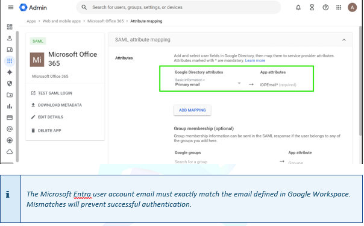Click EDIT DETAILS
This screenshot has width=364, height=226.
(47, 117)
